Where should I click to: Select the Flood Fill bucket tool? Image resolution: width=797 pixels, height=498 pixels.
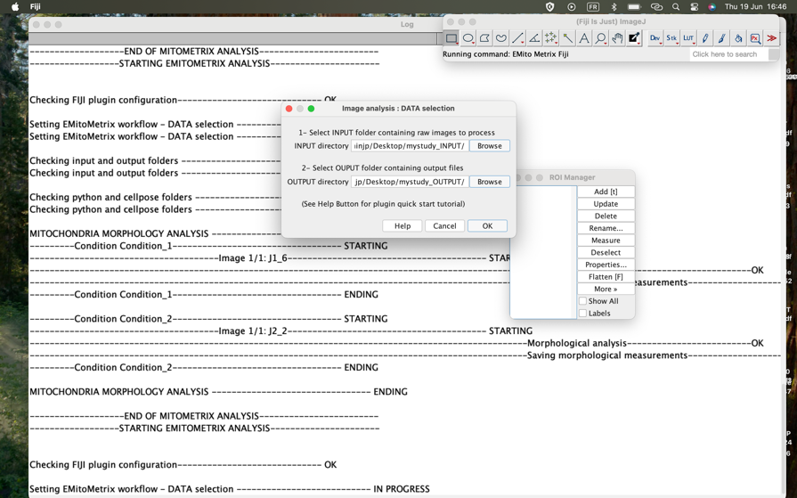click(x=738, y=38)
